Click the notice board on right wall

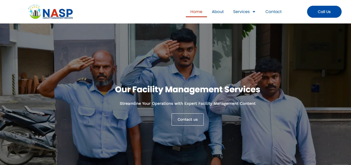pyautogui.click(x=319, y=48)
